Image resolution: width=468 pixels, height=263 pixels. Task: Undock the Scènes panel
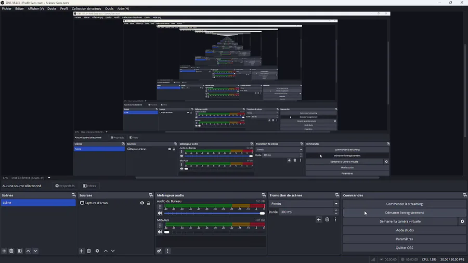(x=73, y=195)
